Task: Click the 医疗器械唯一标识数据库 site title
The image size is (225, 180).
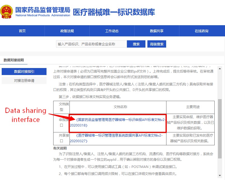Action: [114, 12]
